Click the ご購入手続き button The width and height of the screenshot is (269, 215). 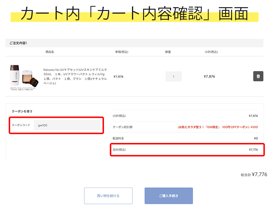click(169, 196)
